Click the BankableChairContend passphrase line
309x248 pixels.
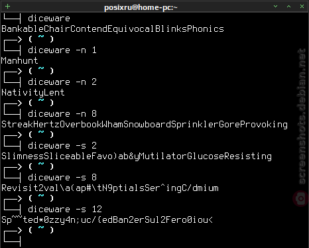click(x=113, y=29)
